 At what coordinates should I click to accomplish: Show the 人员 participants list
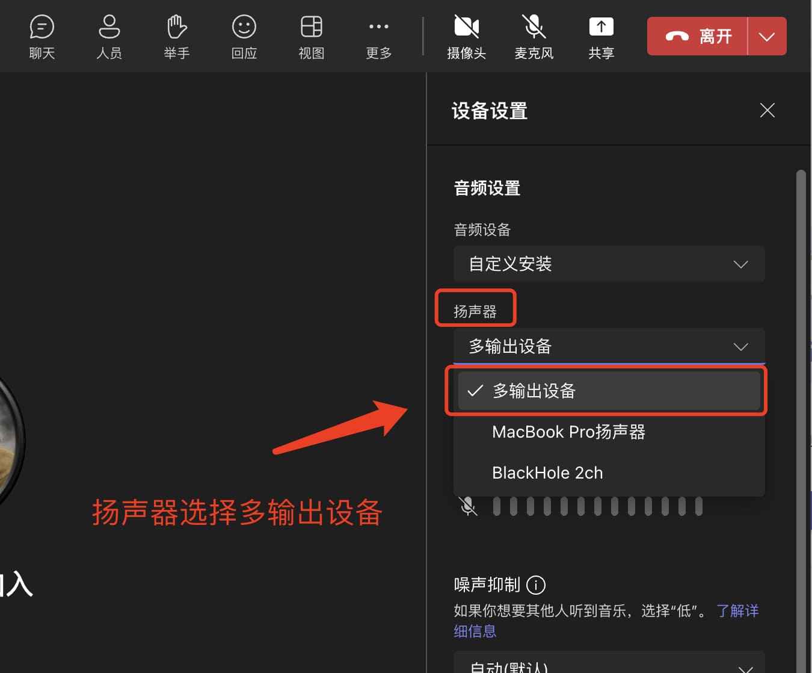(109, 37)
